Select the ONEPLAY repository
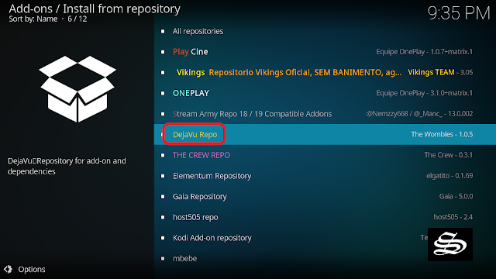Viewport: 496px width, 279px height. [x=325, y=93]
